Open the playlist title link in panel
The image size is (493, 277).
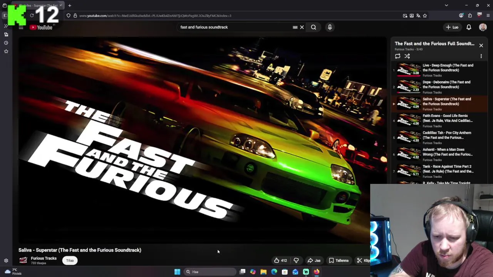coord(434,43)
